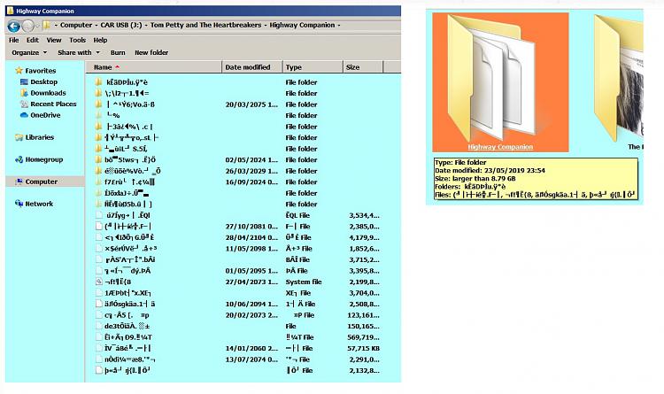Expand the arrow after Computer in address bar
This screenshot has width=664, height=394.
click(x=97, y=26)
